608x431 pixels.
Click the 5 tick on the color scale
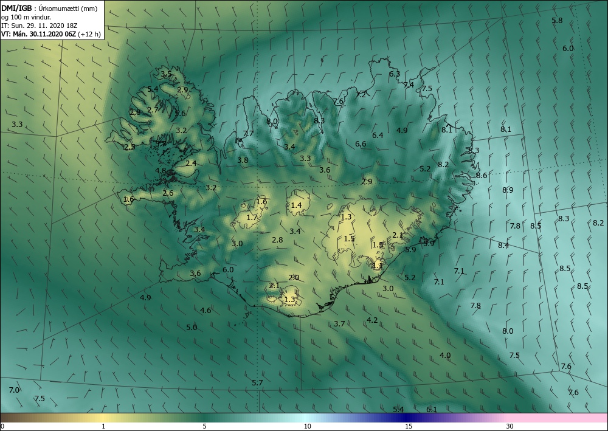coord(204,427)
